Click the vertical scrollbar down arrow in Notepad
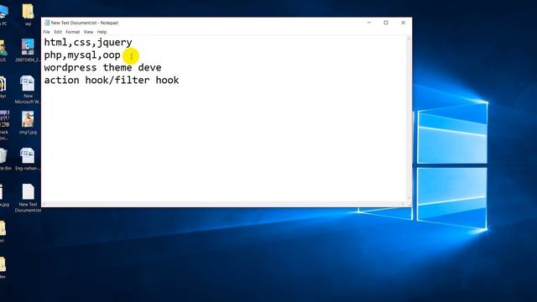 click(x=409, y=198)
